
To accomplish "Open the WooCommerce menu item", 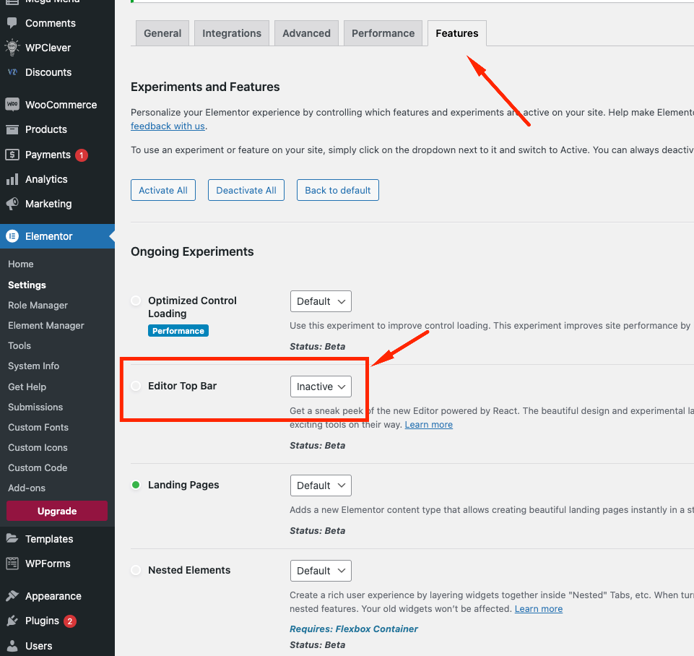I will 58,105.
